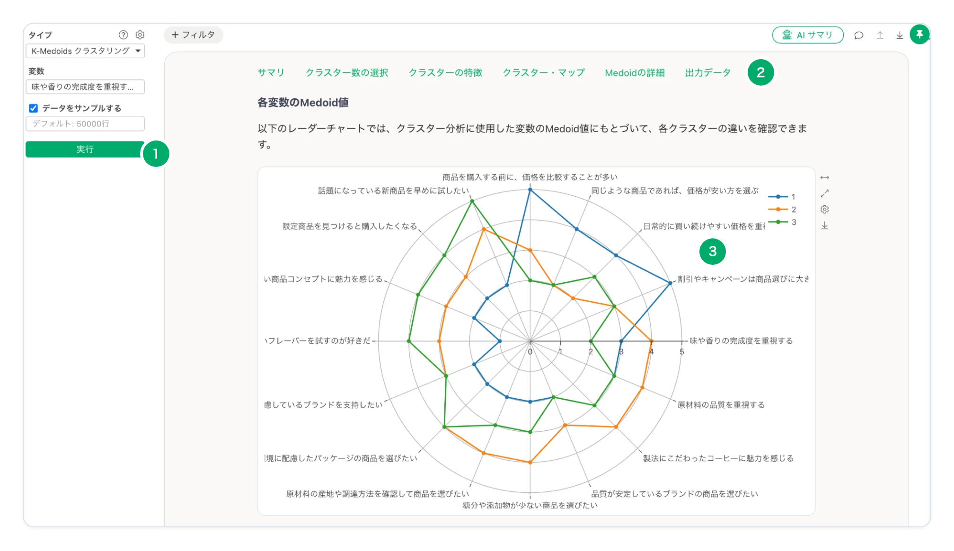Click axis label 品質が安定しているブランドの商品を選びたい
This screenshot has height=551, width=954.
coord(675,494)
